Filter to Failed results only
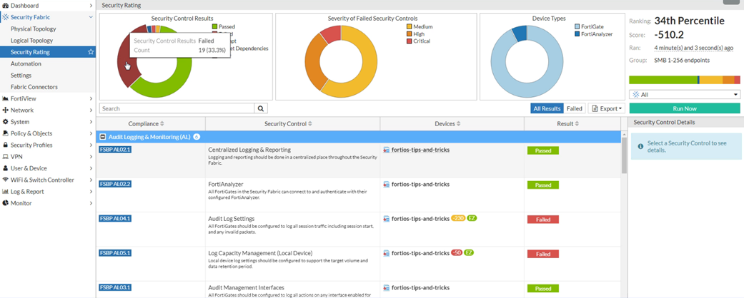The width and height of the screenshot is (744, 298). (x=574, y=108)
